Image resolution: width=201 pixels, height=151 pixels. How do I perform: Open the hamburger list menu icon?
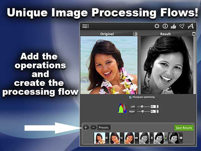(85, 26)
